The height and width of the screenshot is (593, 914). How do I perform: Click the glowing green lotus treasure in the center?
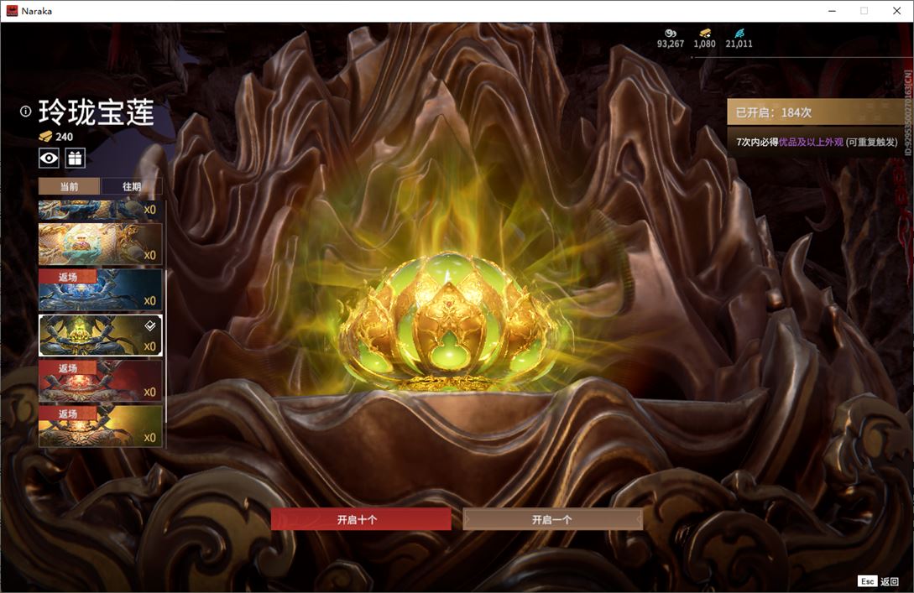click(x=447, y=321)
